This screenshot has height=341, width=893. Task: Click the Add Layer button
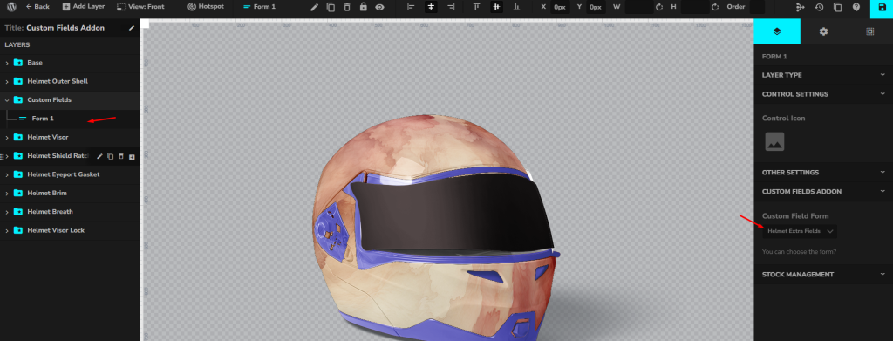83,7
